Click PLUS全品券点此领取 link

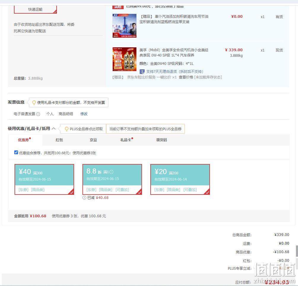tap(86, 129)
